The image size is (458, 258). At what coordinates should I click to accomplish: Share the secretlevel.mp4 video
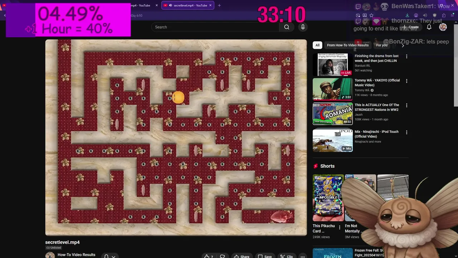[x=242, y=257]
